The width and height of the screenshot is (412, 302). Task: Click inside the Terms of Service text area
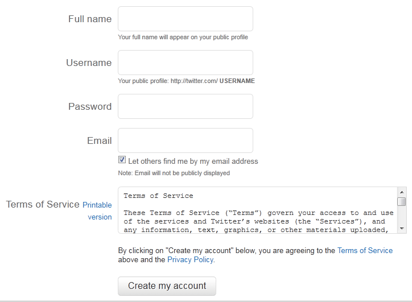[256, 210]
